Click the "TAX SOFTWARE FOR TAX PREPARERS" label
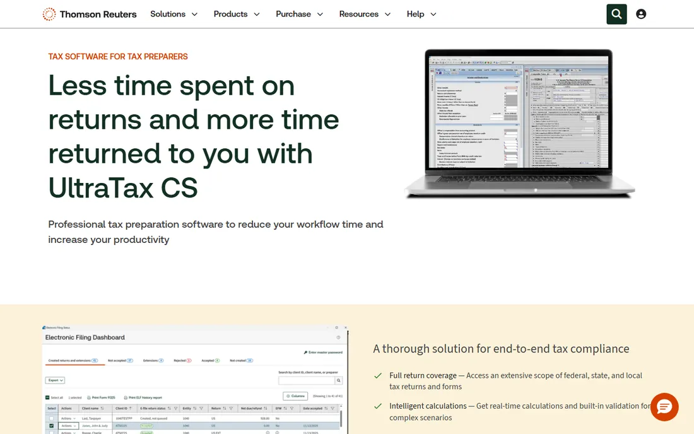This screenshot has height=434, width=694. (x=118, y=57)
